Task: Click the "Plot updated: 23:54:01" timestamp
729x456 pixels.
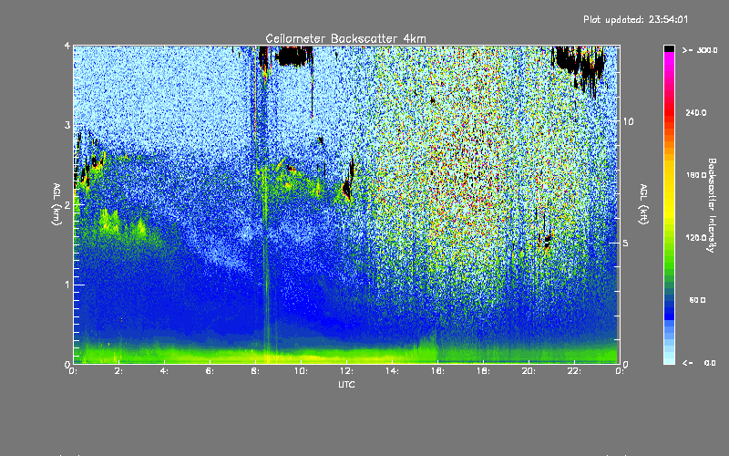Action: 635,19
